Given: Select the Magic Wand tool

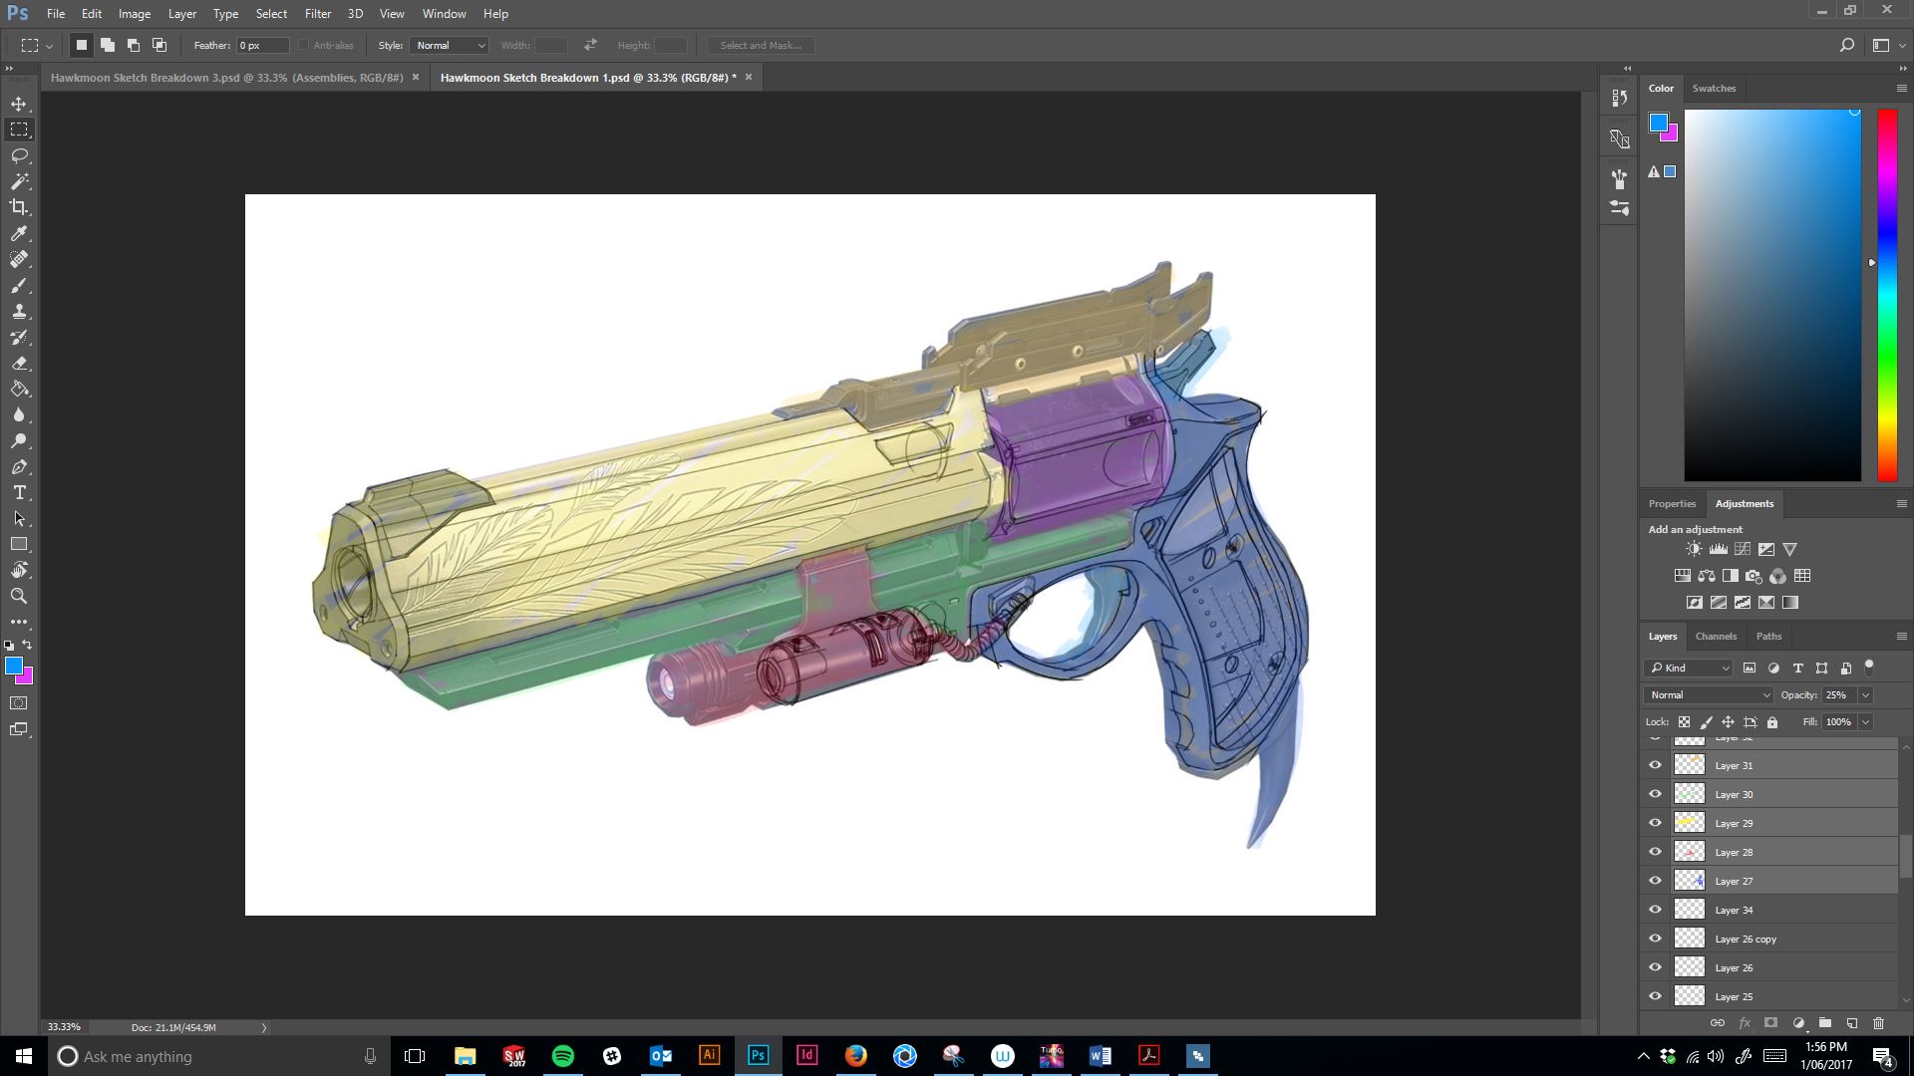Looking at the screenshot, I should [x=19, y=181].
